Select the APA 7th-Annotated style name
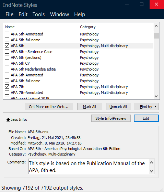The image size is (164, 192). point(27,93)
